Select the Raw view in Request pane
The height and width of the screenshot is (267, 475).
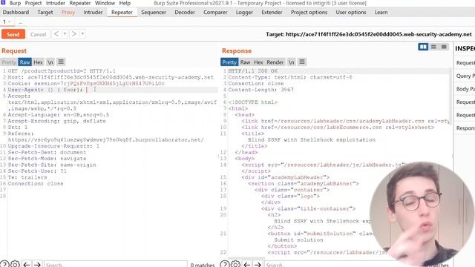24,62
